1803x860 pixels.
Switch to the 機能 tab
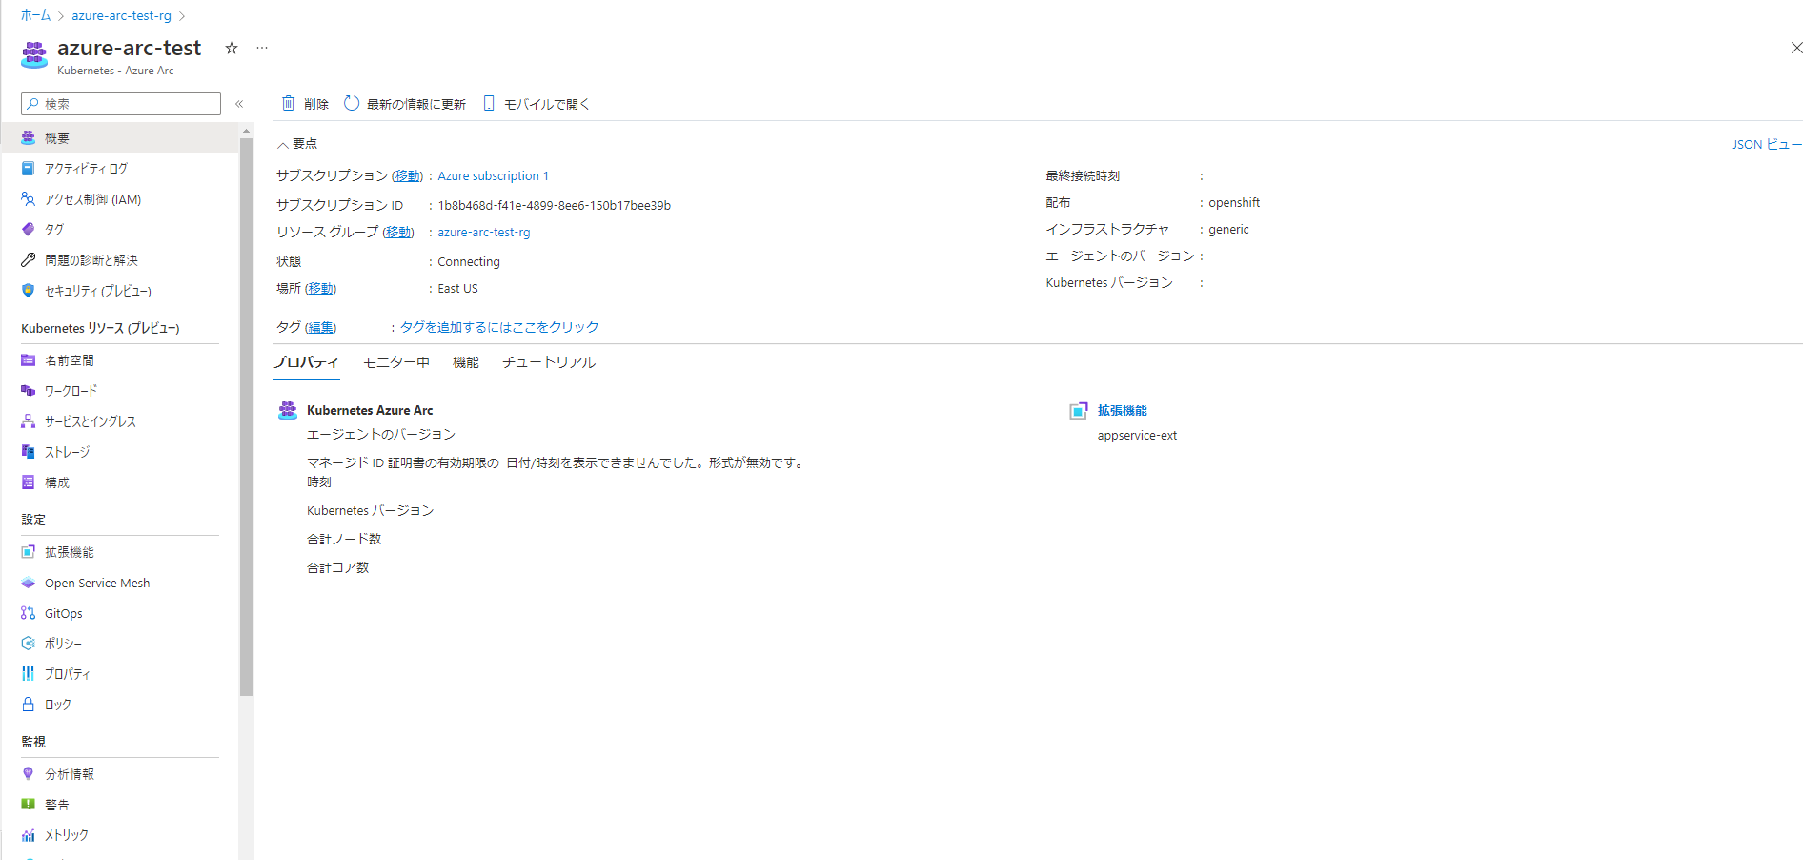click(x=466, y=362)
